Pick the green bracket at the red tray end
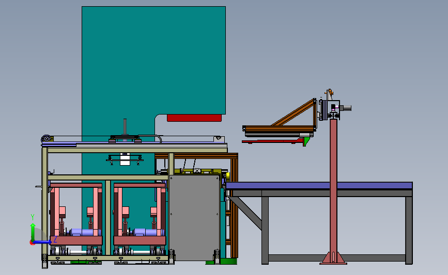Image resolution: width=448 pixels, height=275 pixels. coord(306,141)
